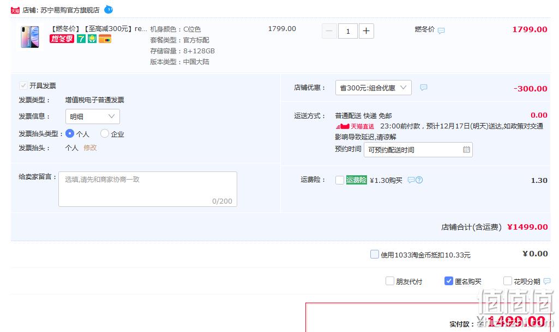Uncheck the 匿名购买 checkbox
Viewport: 559px width, 332px height.
click(x=449, y=281)
